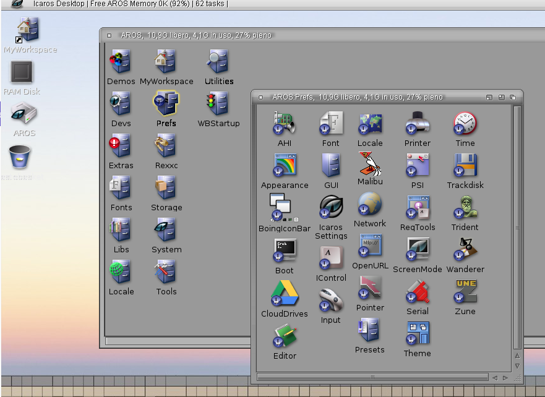Open the CloudDrives preferences icon

[x=285, y=292]
